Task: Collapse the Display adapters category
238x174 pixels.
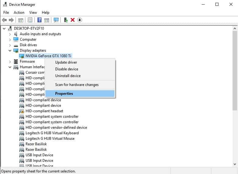Action: (10, 50)
